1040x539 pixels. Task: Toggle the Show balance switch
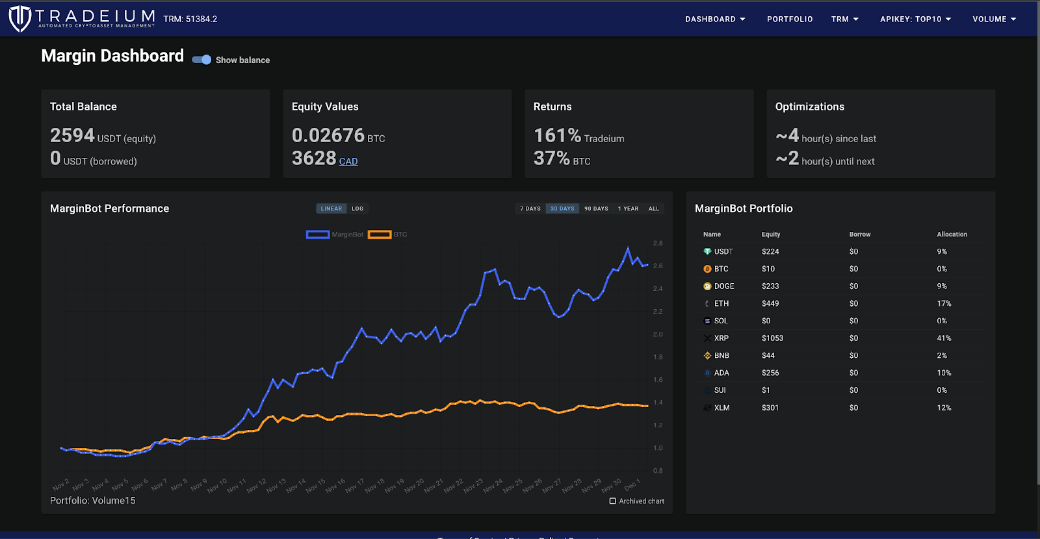201,60
